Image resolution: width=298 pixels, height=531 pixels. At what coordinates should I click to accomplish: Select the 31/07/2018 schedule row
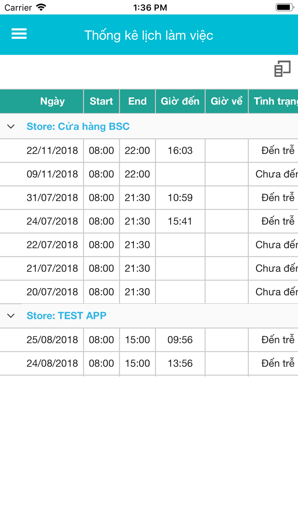52,198
